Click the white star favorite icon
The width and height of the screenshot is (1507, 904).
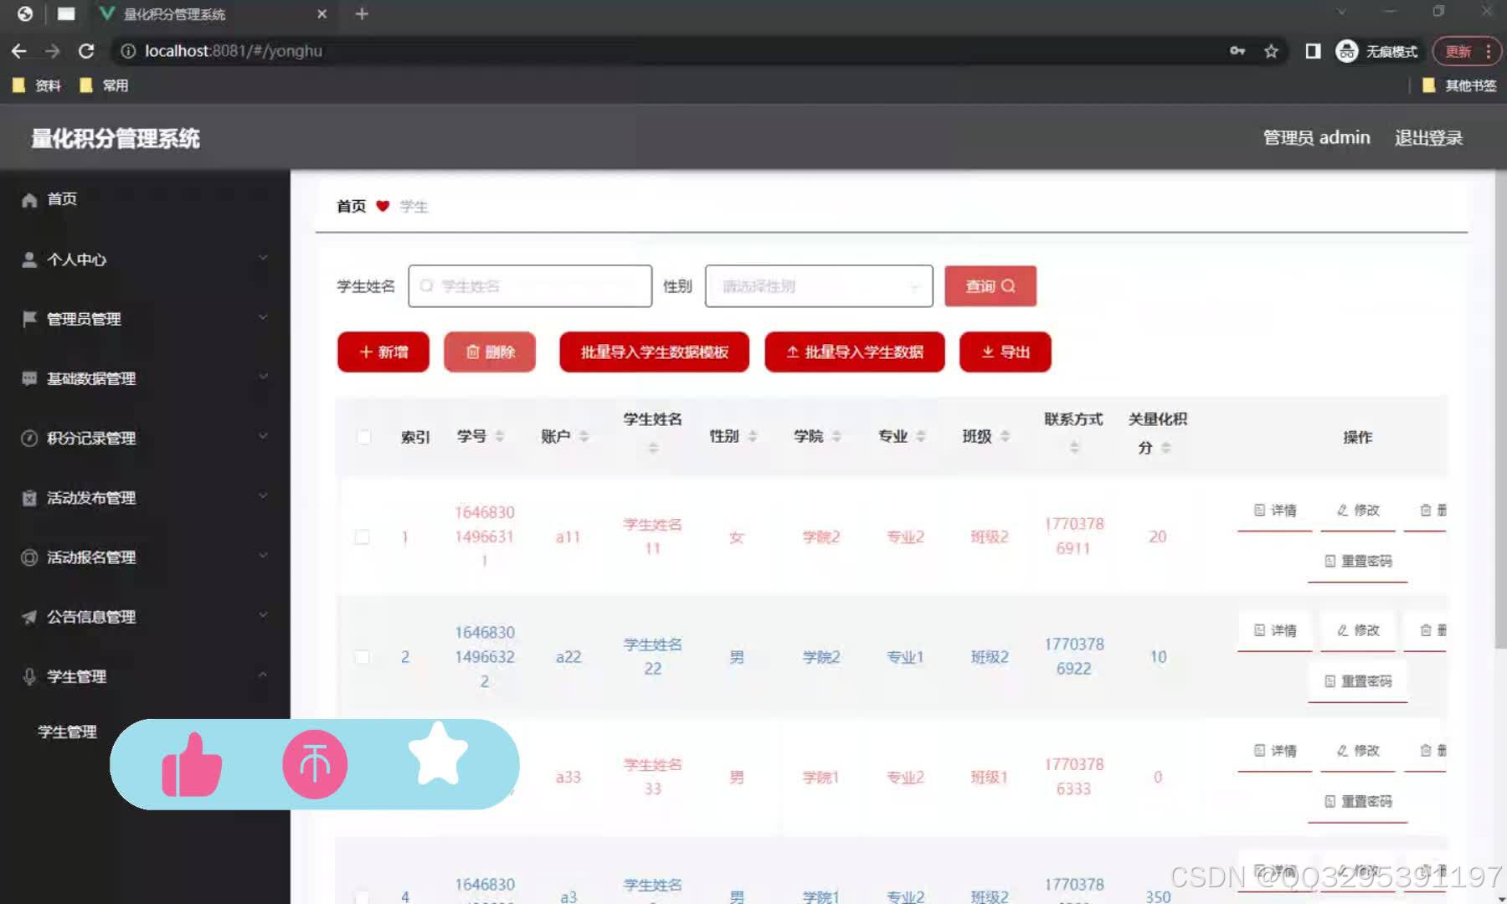[438, 754]
